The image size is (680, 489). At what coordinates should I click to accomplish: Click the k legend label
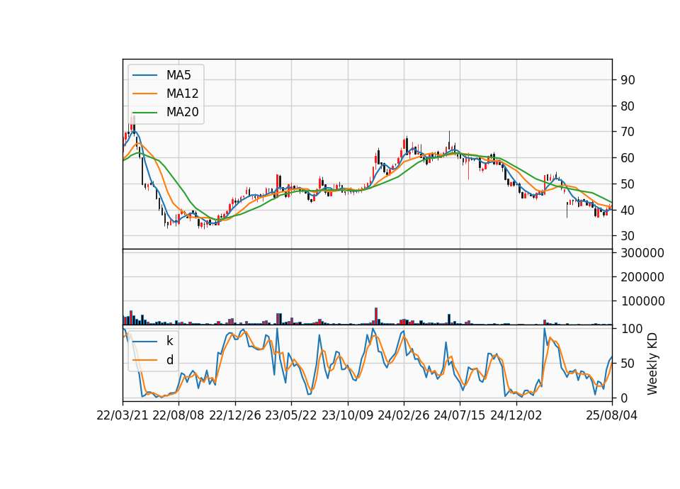pos(169,341)
